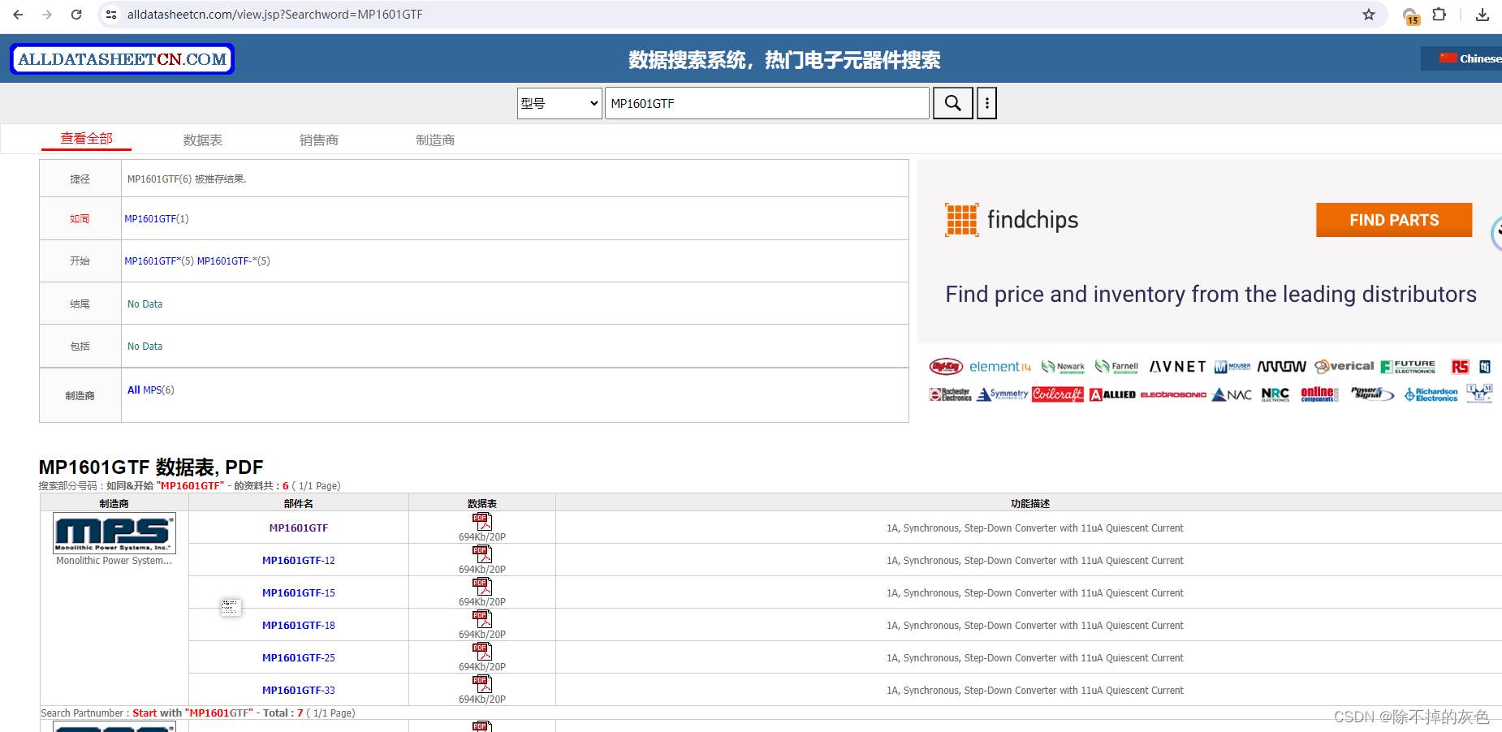Open the three-dot search options button
Viewport: 1502px width, 732px height.
986,103
